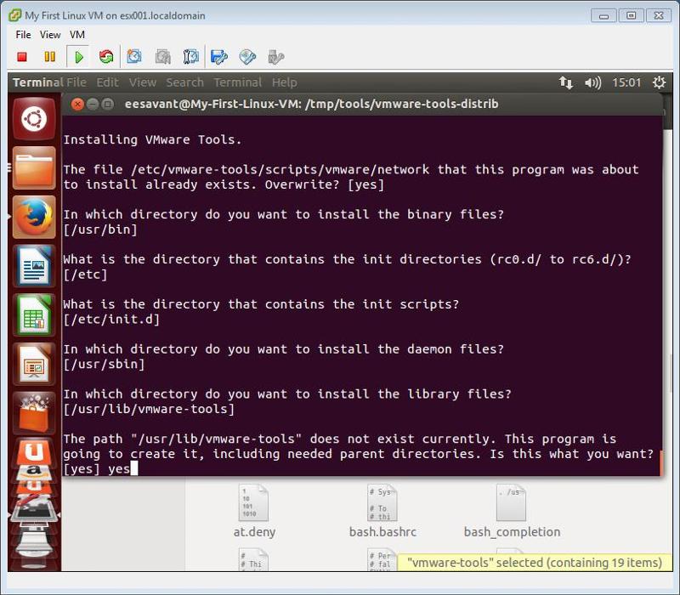This screenshot has height=595, width=680.
Task: Select the bash_completion file in Files window
Action: (512, 511)
